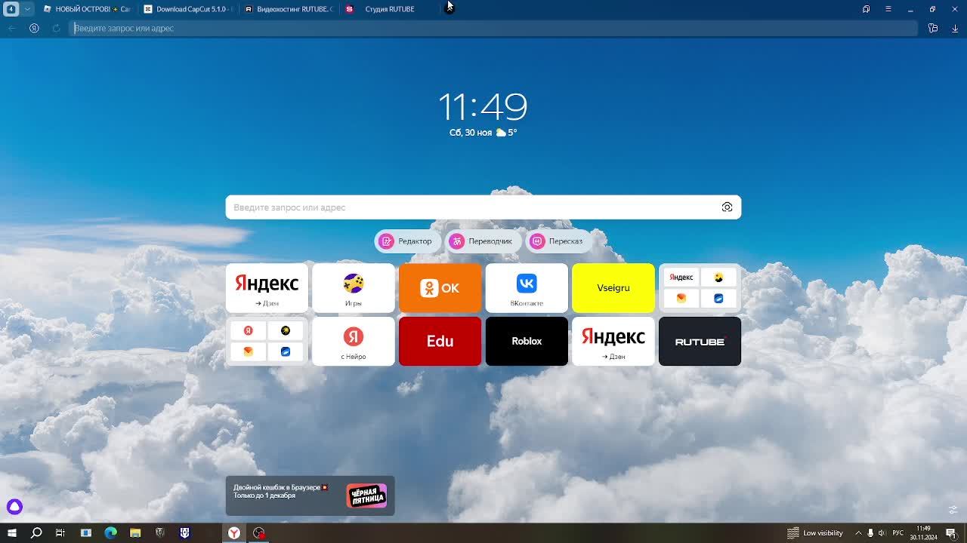Open the black Roblox tile
This screenshot has width=967, height=543.
(527, 341)
